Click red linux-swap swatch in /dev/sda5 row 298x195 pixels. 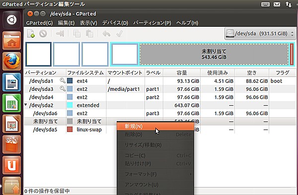pyautogui.click(x=70, y=130)
